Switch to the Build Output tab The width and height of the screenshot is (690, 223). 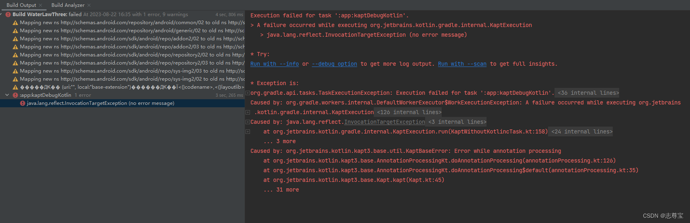click(21, 5)
